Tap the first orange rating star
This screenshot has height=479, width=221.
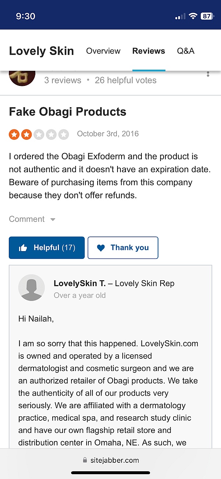click(x=14, y=134)
